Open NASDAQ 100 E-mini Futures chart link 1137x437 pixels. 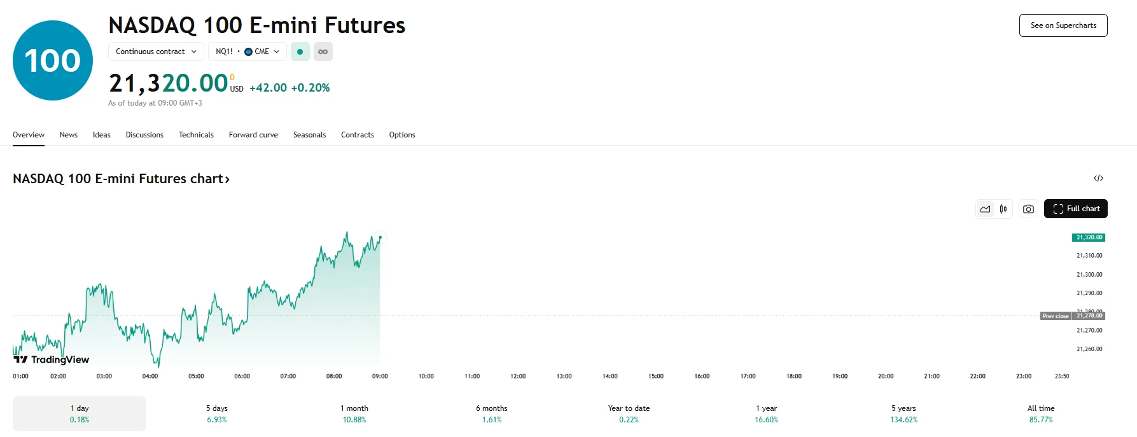tap(121, 179)
